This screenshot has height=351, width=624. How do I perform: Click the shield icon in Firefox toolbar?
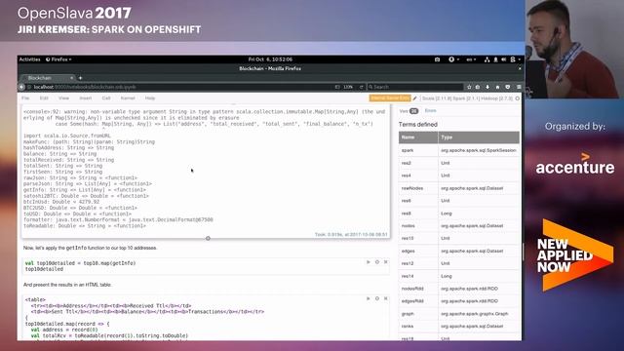508,87
